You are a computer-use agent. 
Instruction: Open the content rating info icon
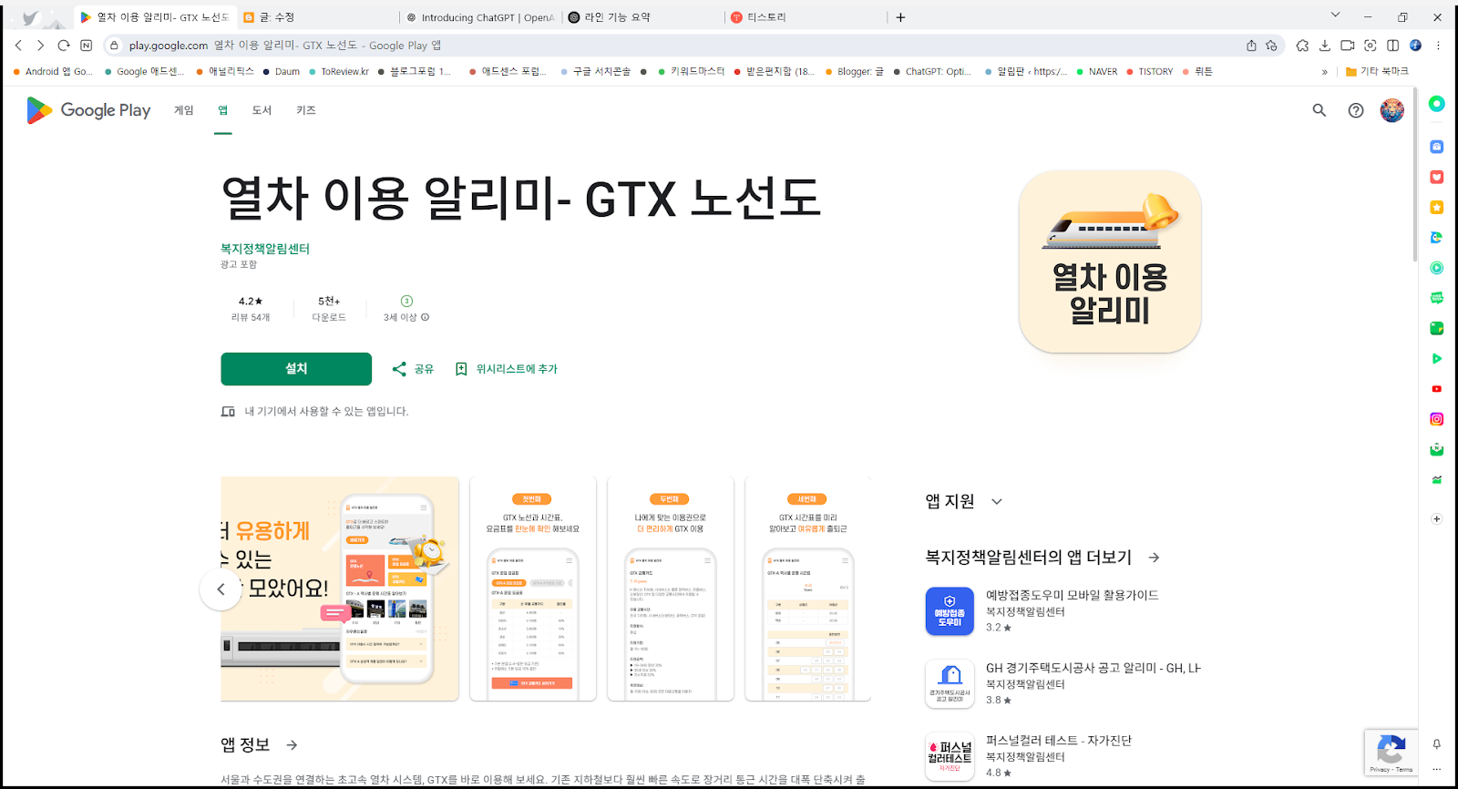425,317
